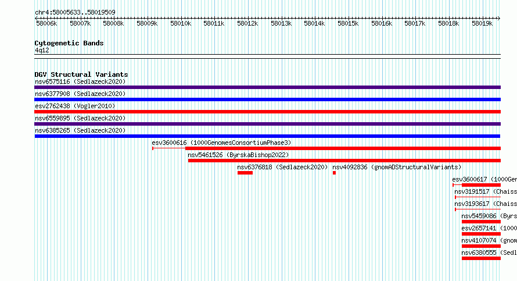Screen dimensions: 517x281
Task: Click the 58019k ruler tick label
Action: pyautogui.click(x=482, y=23)
